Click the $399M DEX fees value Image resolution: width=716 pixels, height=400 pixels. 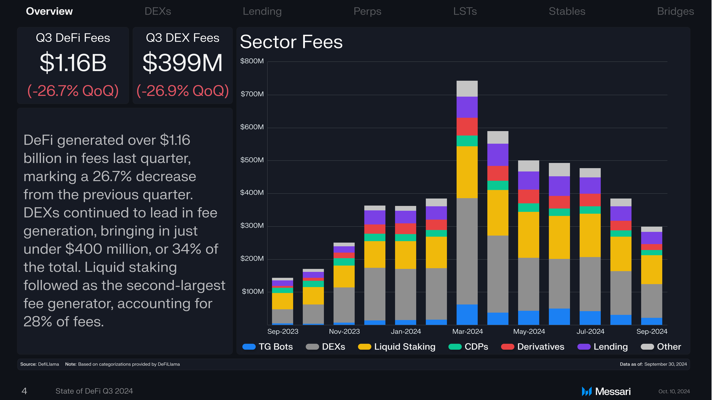[183, 63]
